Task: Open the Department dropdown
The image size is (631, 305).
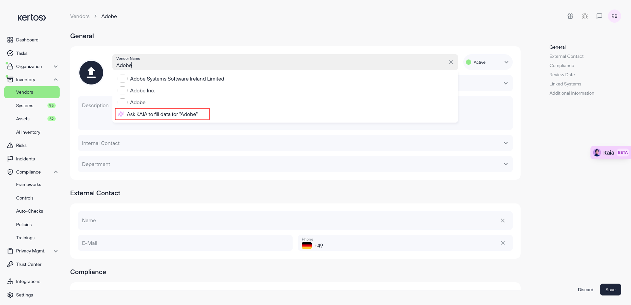Action: (x=295, y=164)
